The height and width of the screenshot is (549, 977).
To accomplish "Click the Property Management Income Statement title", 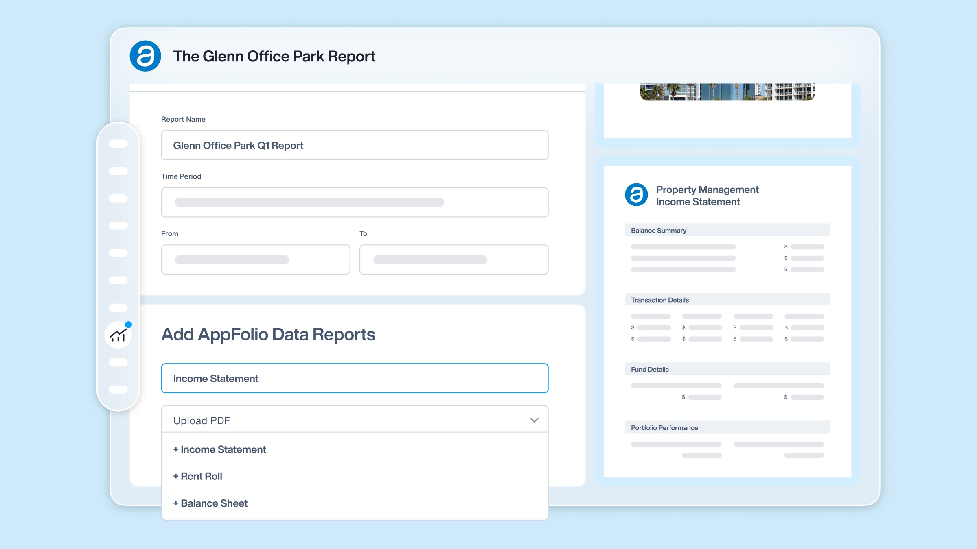I will point(707,196).
